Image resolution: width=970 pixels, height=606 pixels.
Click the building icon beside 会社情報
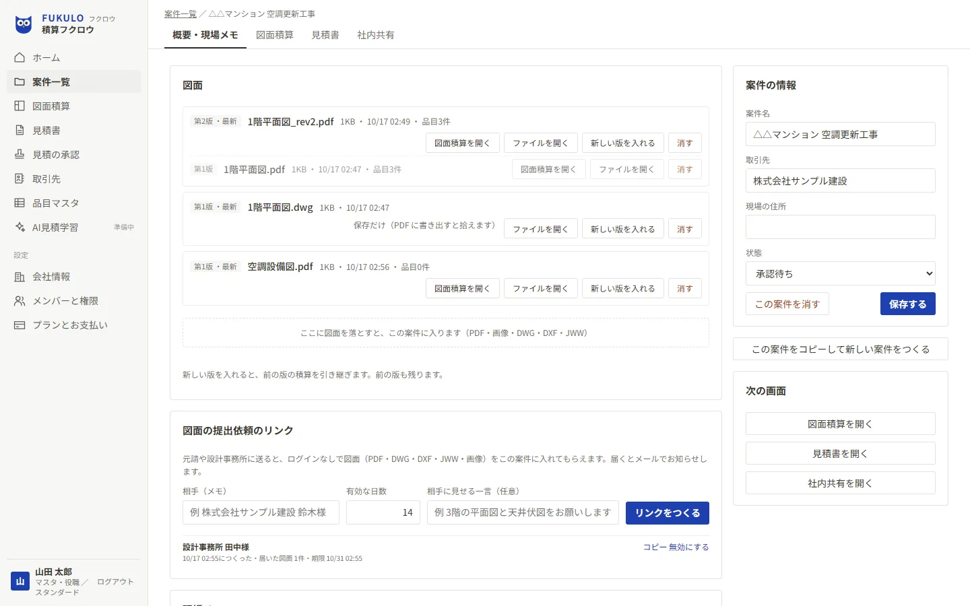click(x=20, y=276)
